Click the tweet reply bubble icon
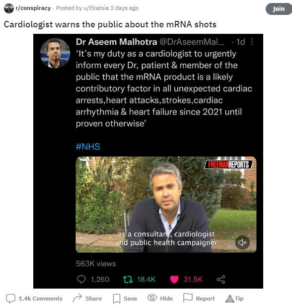The height and width of the screenshot is (308, 292). (x=81, y=279)
